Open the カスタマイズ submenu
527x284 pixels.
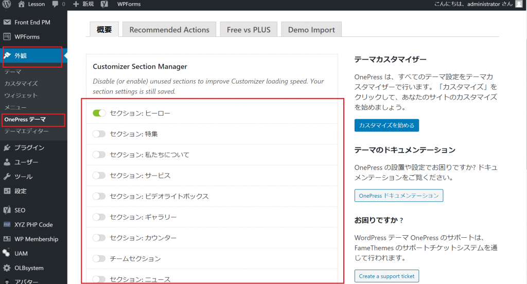[21, 84]
